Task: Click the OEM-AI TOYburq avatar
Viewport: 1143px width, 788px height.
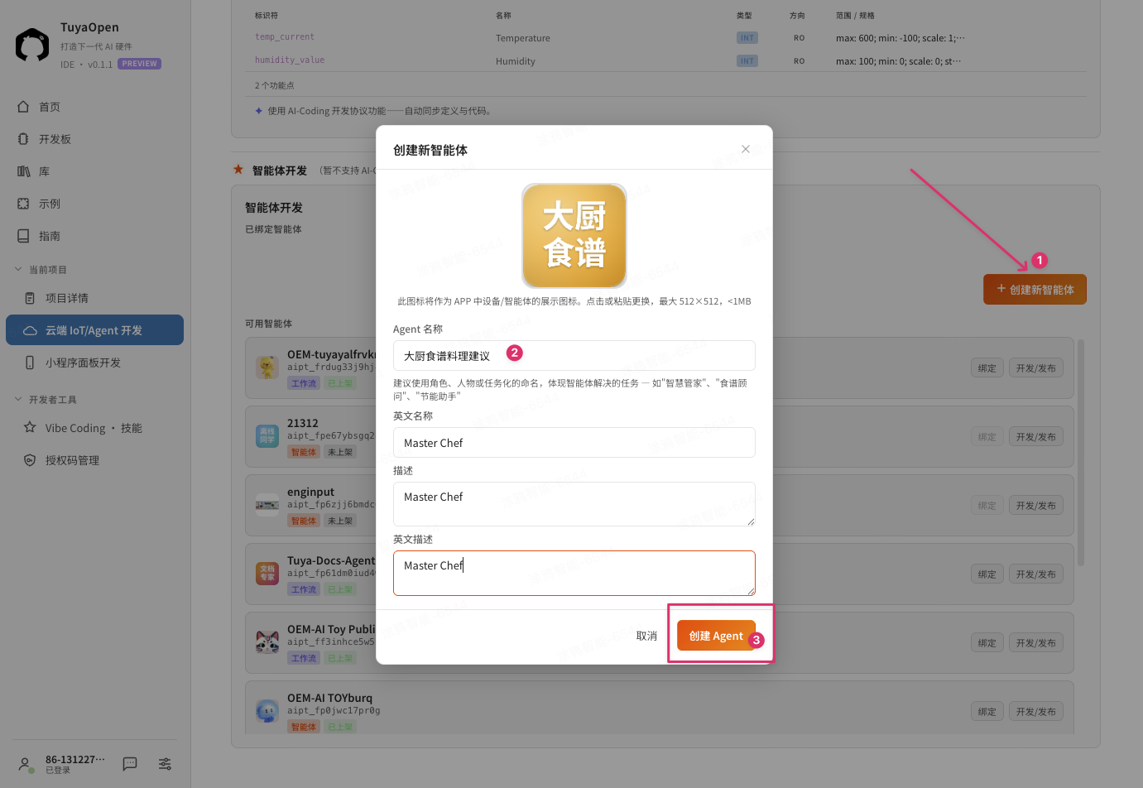Action: (x=267, y=711)
